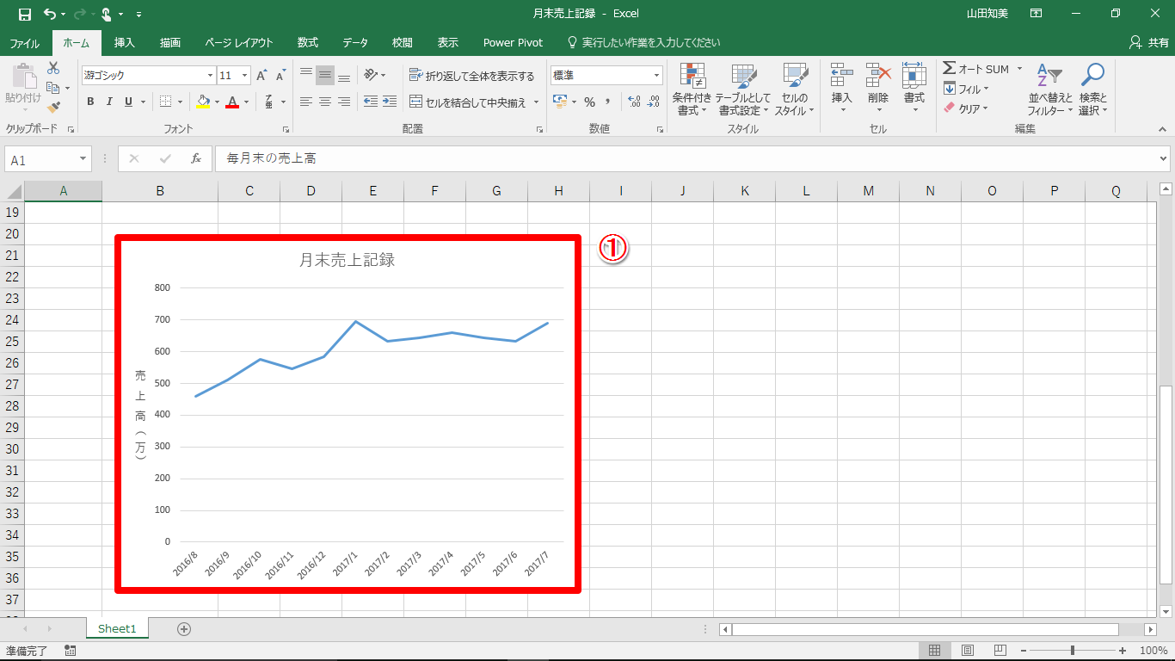Expand the merge and center dropdown arrow
1175x661 pixels.
[536, 102]
